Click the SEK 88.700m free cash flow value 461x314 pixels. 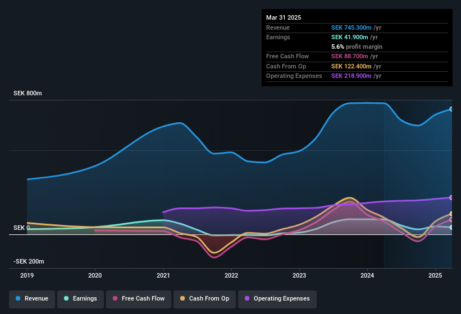350,56
